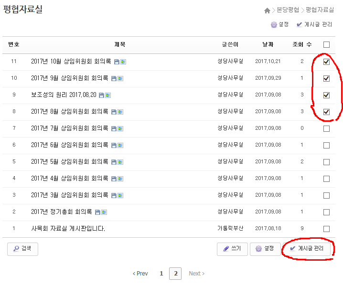The image size is (343, 286).
Task: Click the file attachment icon on 보조성의 원리 post
Action: point(101,95)
